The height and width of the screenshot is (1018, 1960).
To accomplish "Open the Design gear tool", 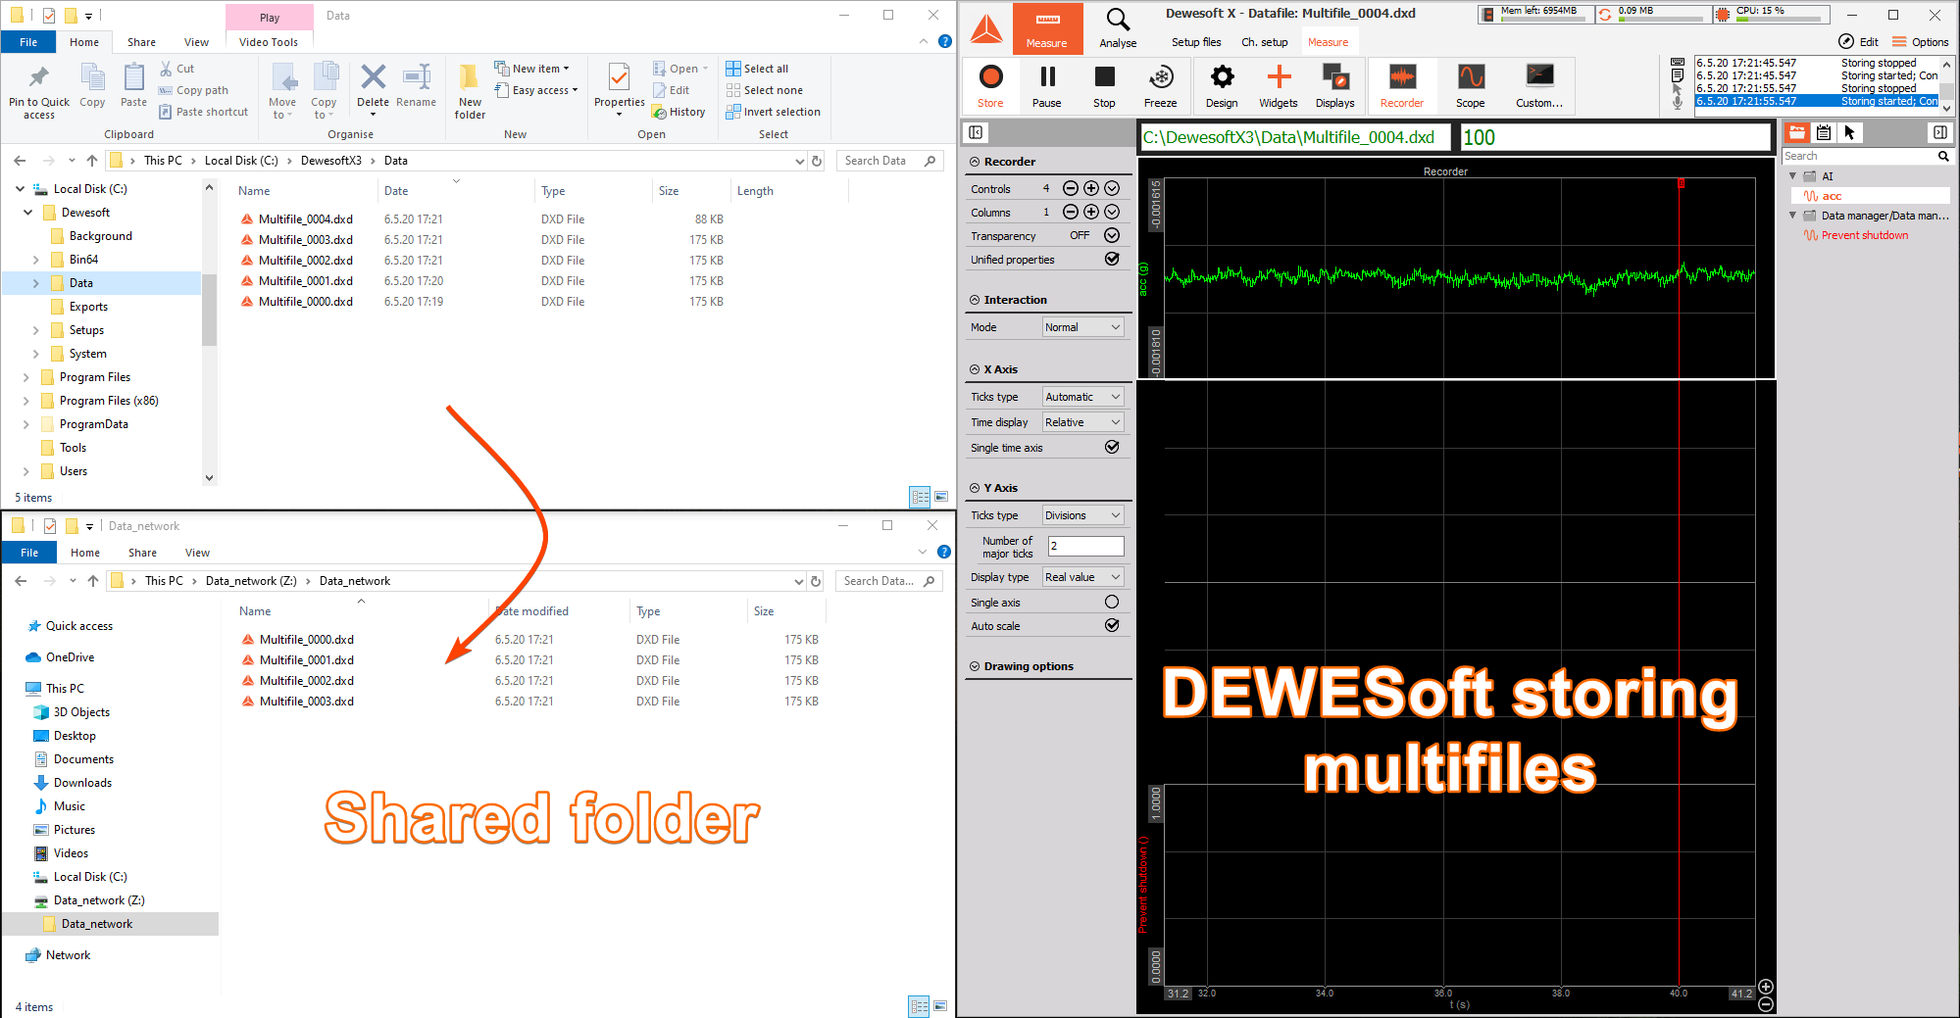I will [1222, 85].
